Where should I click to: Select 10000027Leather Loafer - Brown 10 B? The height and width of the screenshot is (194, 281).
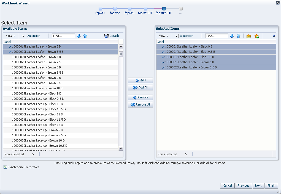point(61,88)
